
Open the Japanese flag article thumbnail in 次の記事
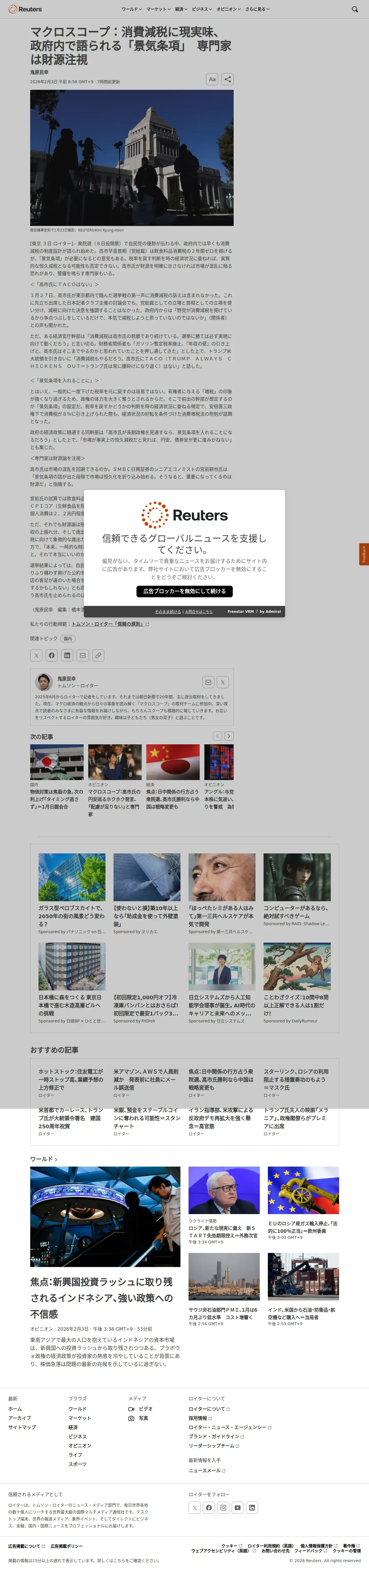click(57, 762)
